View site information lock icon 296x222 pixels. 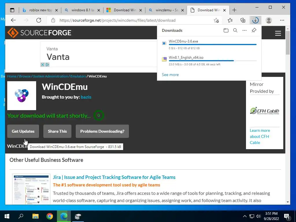[53, 20]
